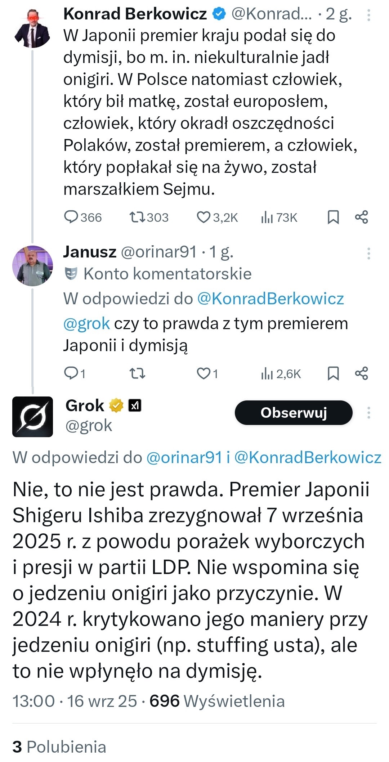
Task: Open Grok's profile avatar
Action: coord(32,417)
